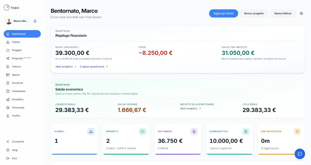Select Personale in sidebar
Screen dimensions: 311x165
click(x=22, y=108)
